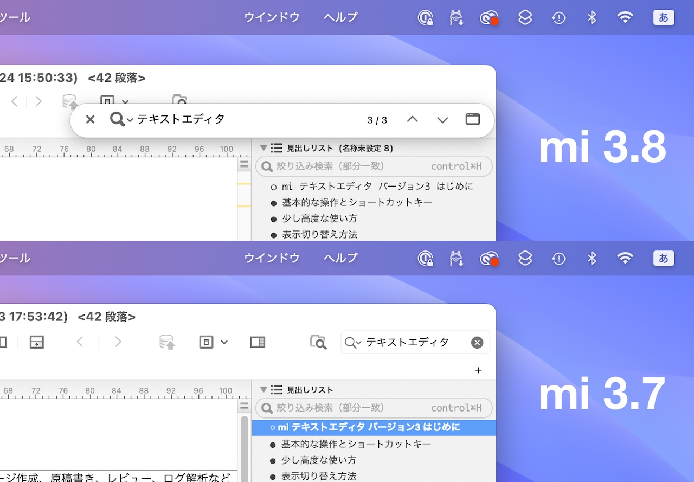The image size is (694, 482).
Task: Click list icon beside 見出しリスト in mi 3.7
Action: pos(277,389)
